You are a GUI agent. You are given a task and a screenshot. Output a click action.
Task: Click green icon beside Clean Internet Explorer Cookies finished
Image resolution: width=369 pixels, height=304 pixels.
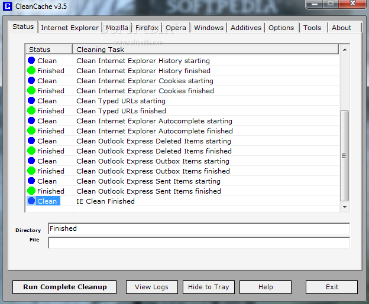click(x=31, y=90)
